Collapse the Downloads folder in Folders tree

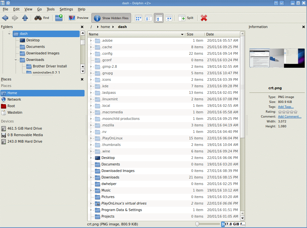coord(16,60)
